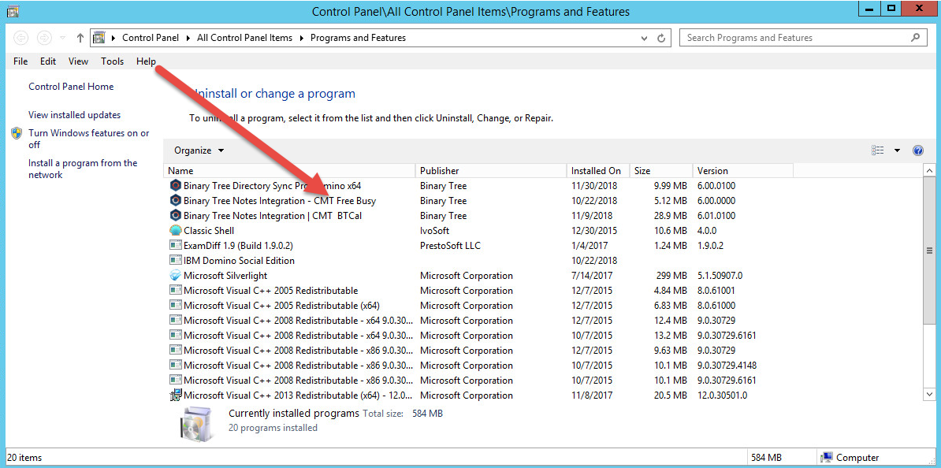Screen dimensions: 941x468
Task: Select Programs and Features breadcrumb
Action: (x=359, y=38)
